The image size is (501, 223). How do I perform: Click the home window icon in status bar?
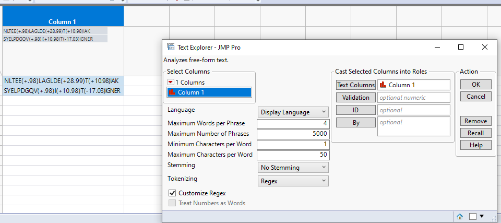point(460,216)
